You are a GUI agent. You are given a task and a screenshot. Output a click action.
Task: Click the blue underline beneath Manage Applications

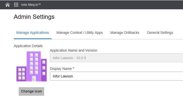(x=33, y=39)
